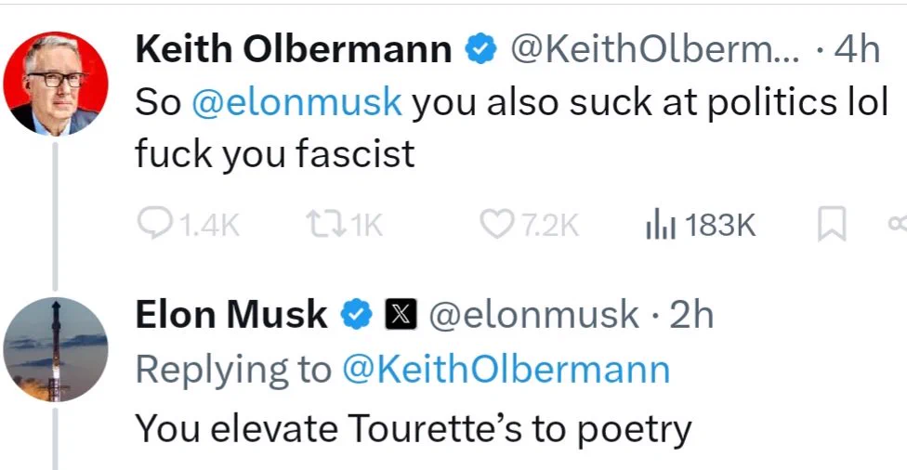907x470 pixels.
Task: Click @KeithOlbermann in Replying to line
Action: pos(506,369)
